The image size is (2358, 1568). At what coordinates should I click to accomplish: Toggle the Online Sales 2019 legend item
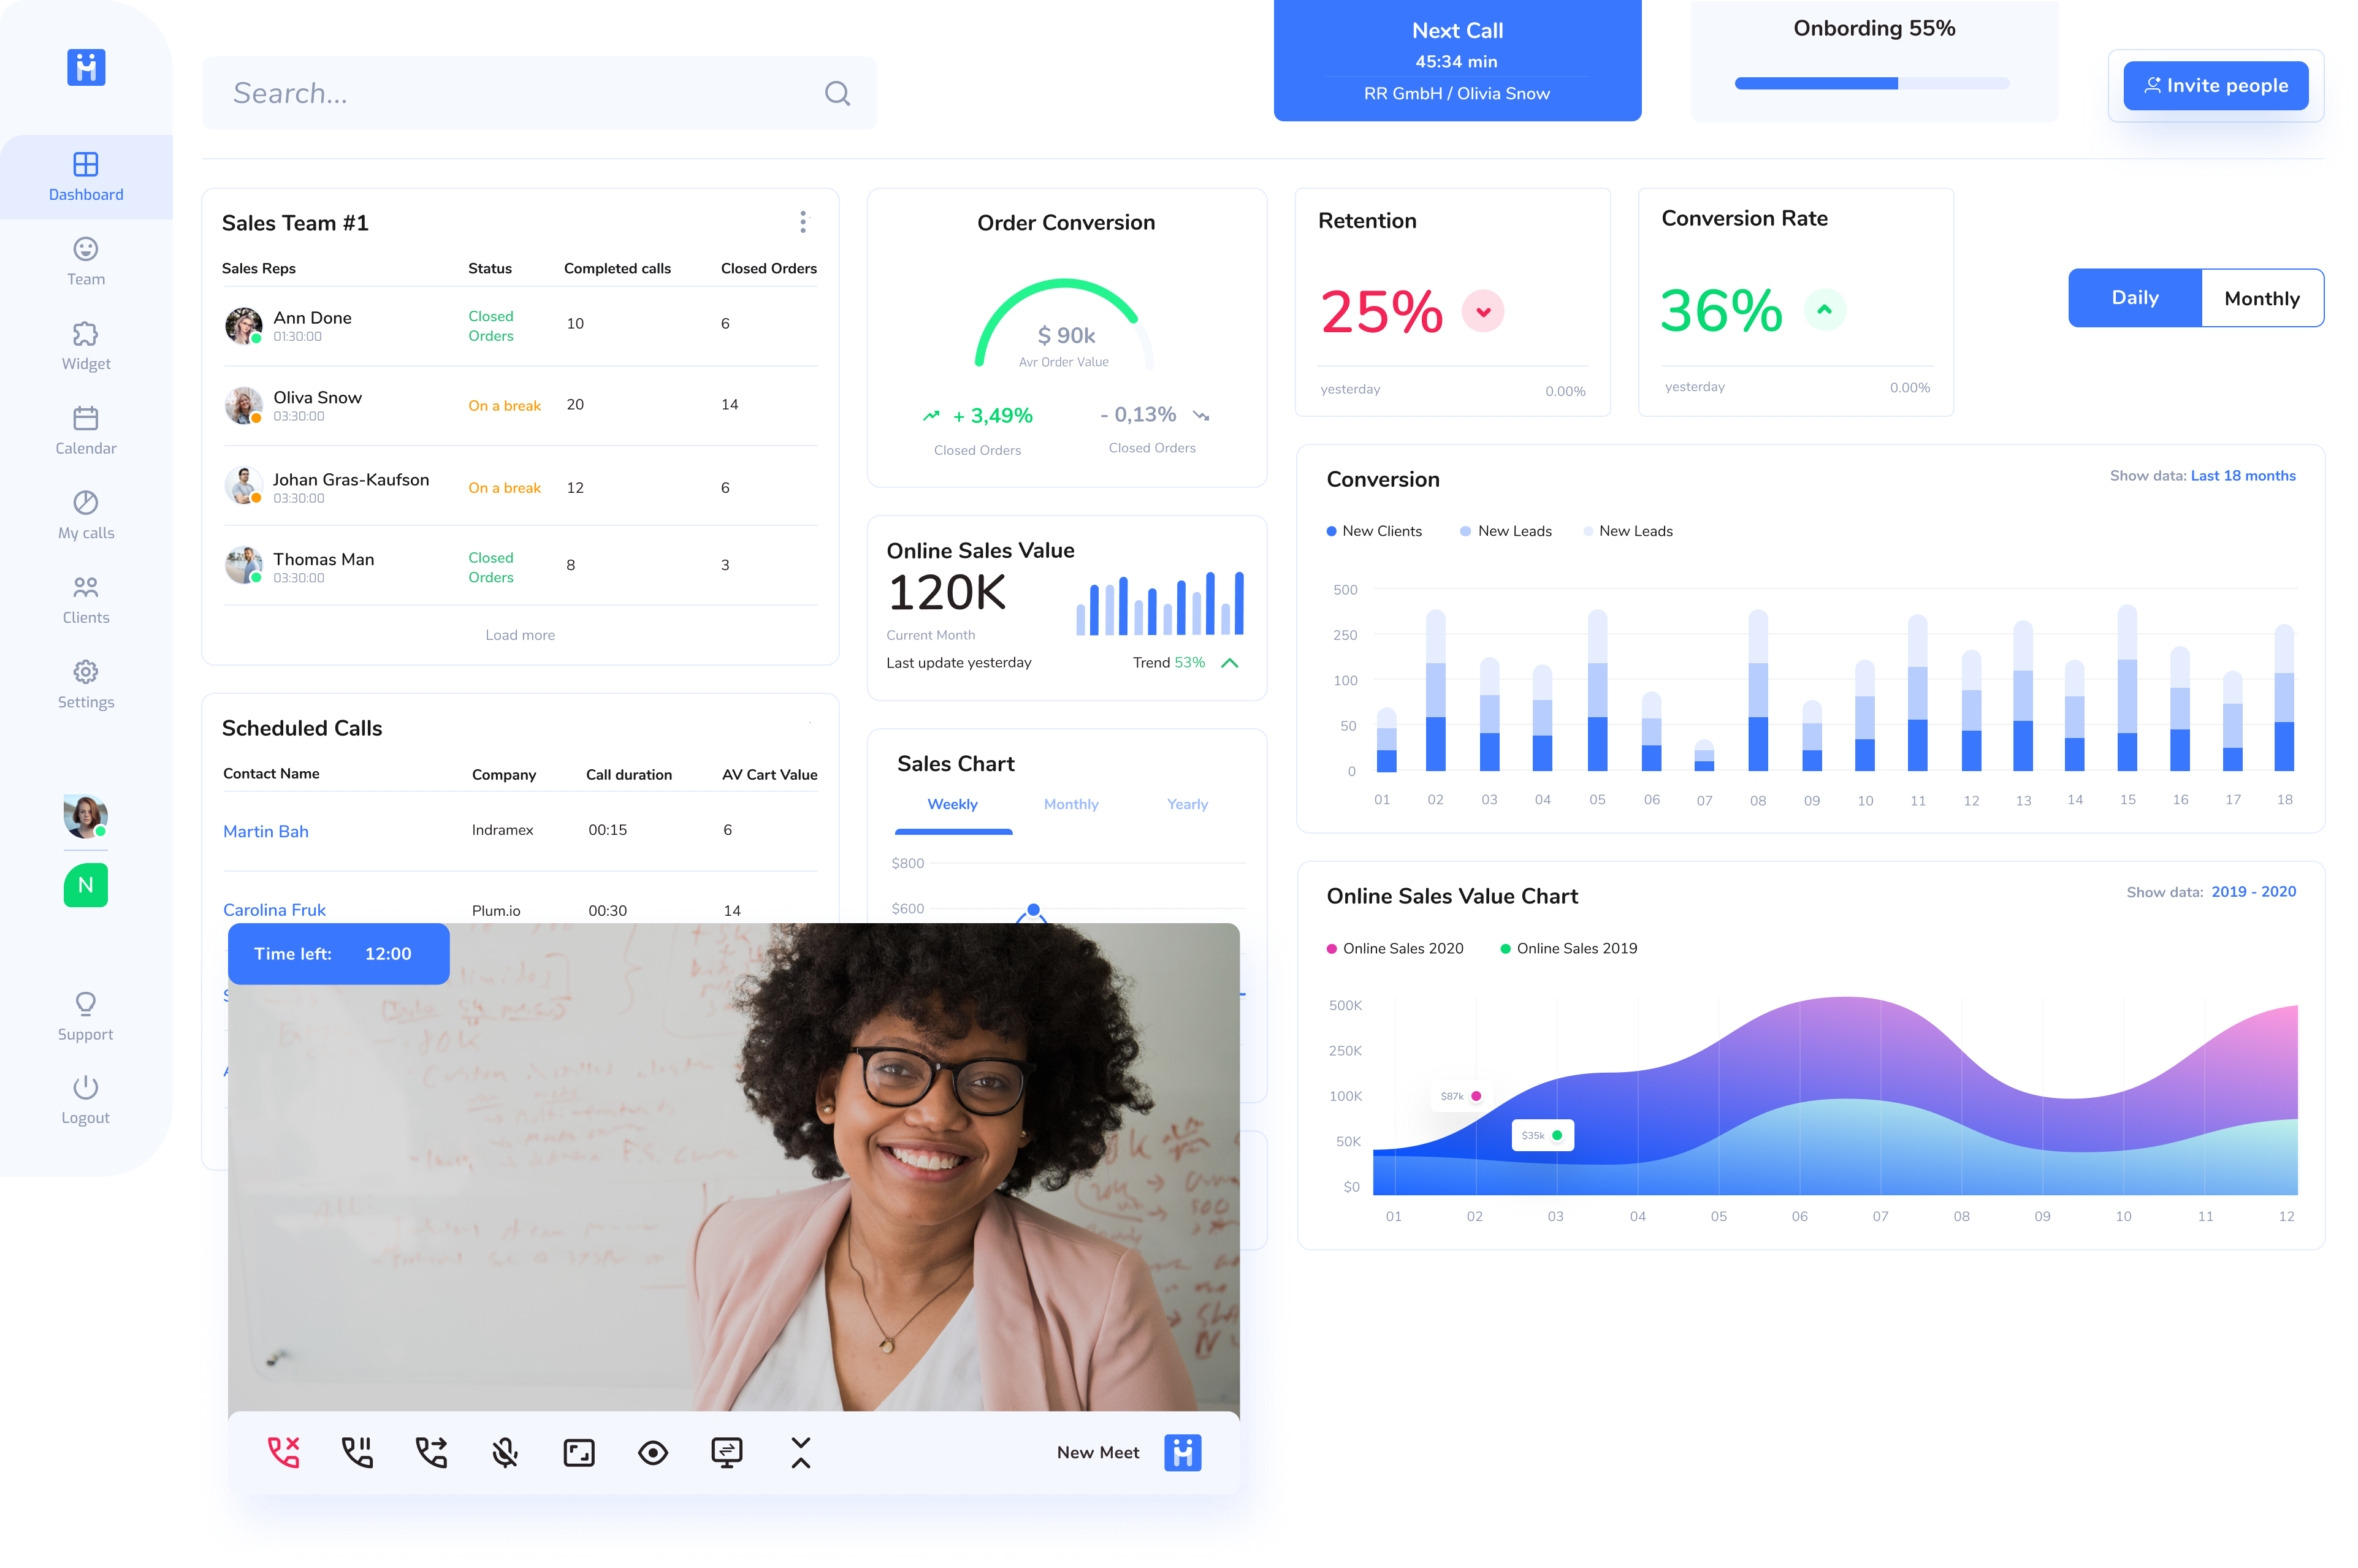tap(1569, 949)
